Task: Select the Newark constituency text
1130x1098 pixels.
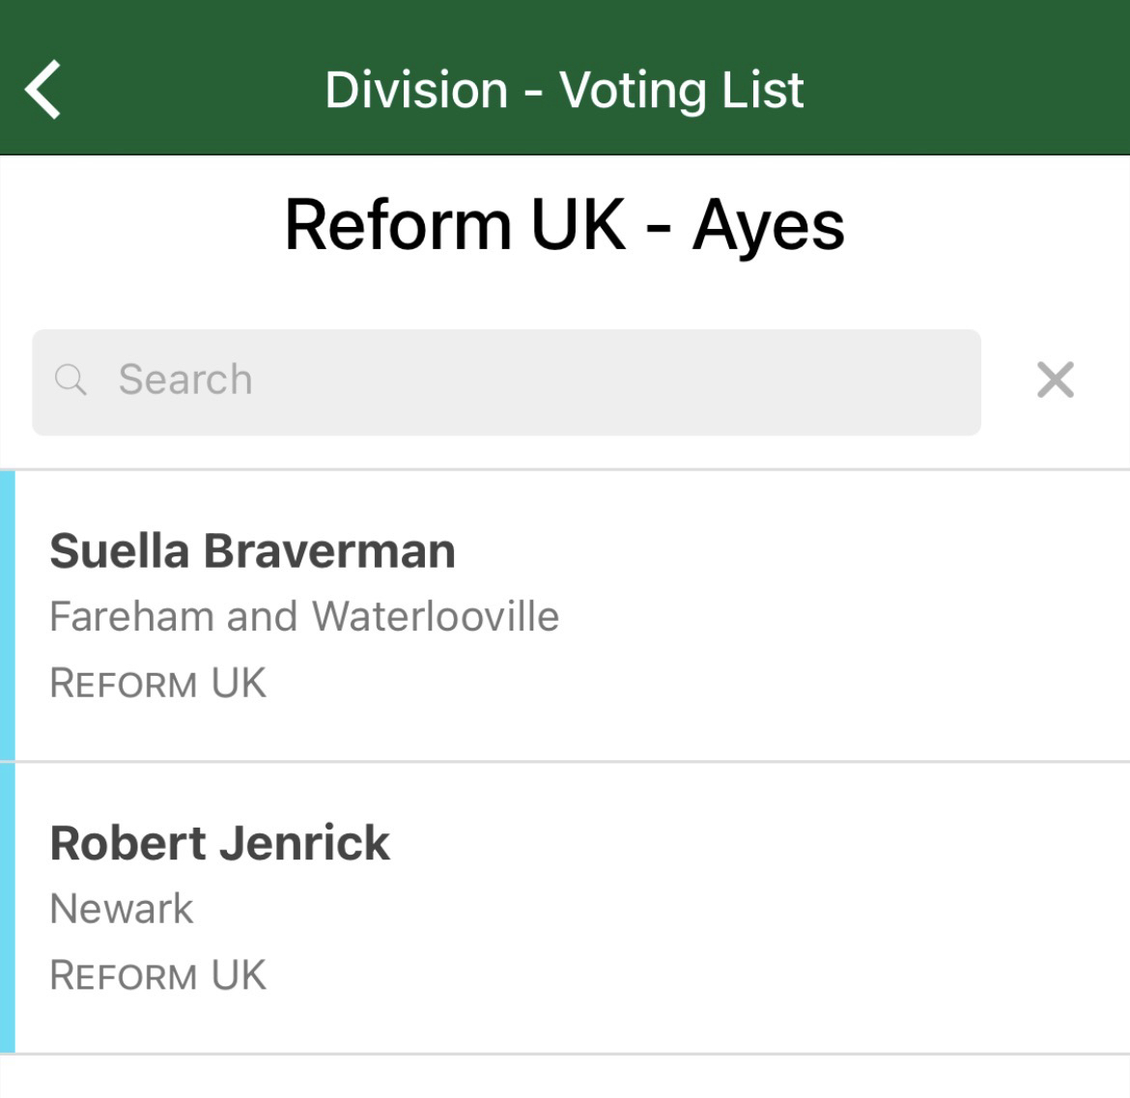Action: coord(122,909)
